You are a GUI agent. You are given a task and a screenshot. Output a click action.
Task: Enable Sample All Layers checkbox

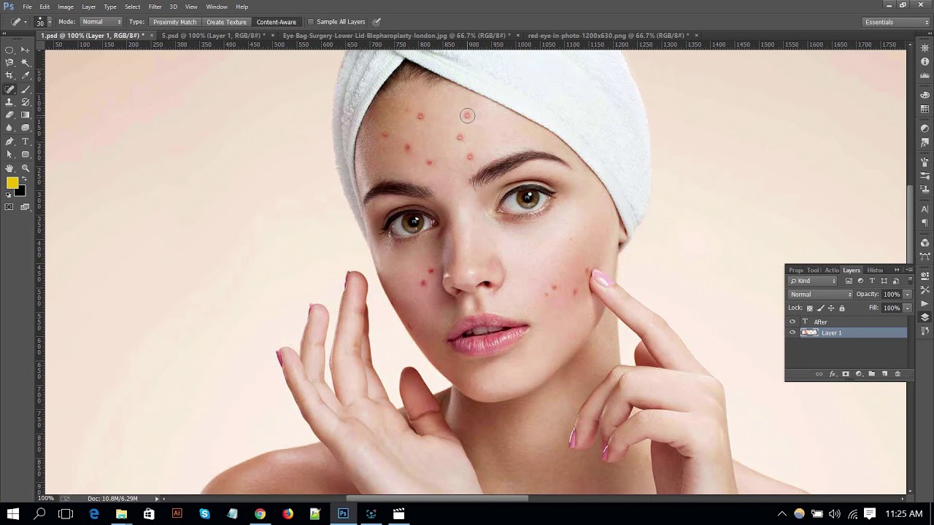[311, 22]
